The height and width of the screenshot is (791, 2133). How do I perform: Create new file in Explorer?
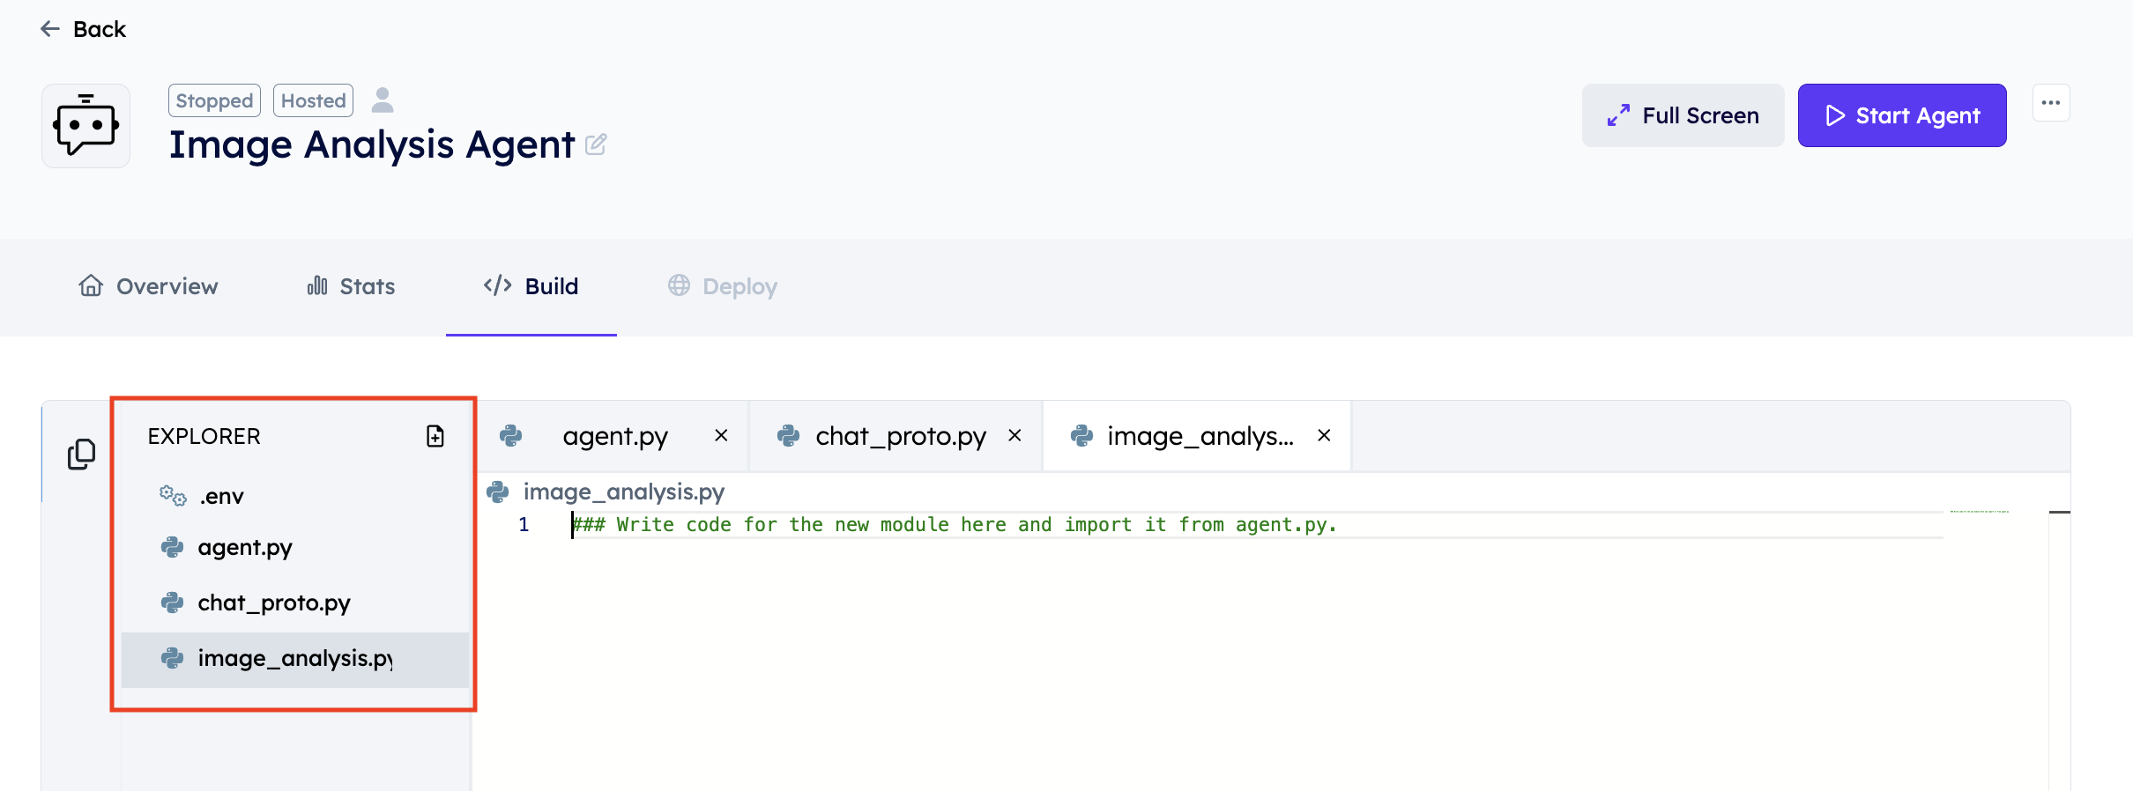pos(435,436)
